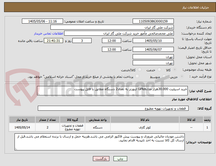Click the delivery city field تهران
Viewport: 216px width, 166px height.
[x=153, y=63]
